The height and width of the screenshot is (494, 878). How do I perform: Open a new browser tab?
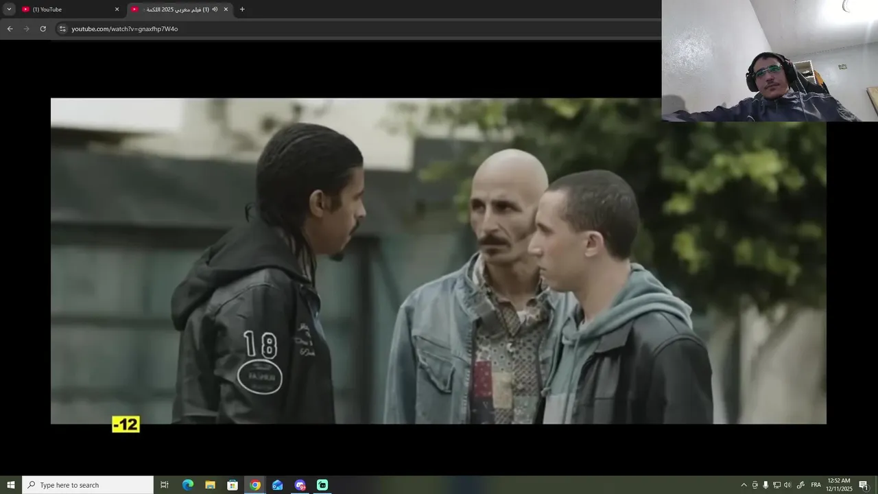(242, 10)
